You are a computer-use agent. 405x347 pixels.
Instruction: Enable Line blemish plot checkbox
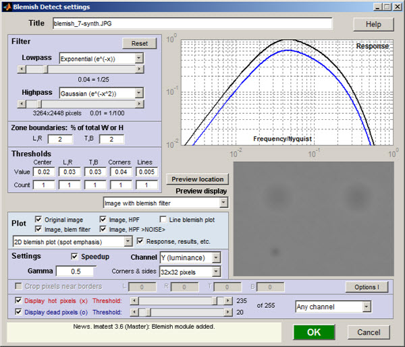click(x=163, y=220)
